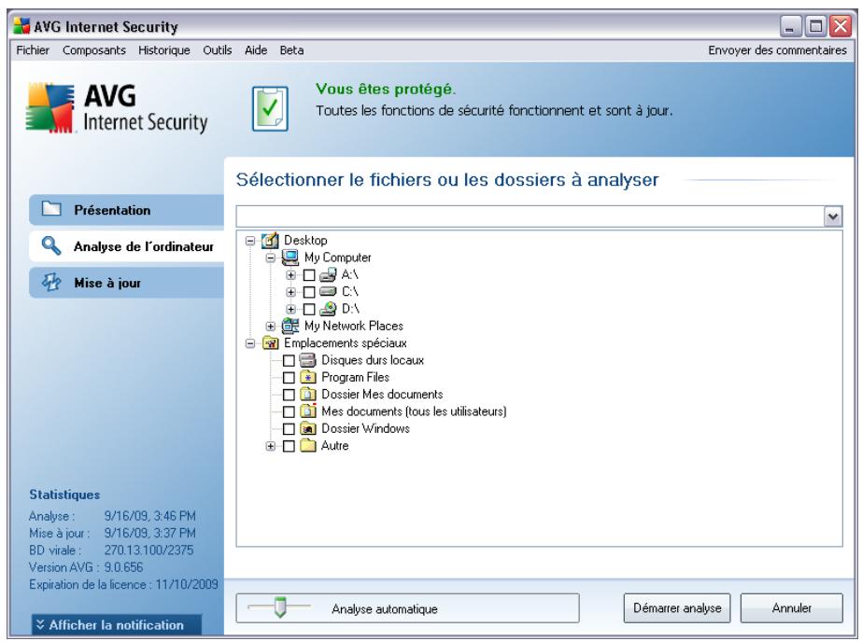This screenshot has width=862, height=641.
Task: Click the 'Version AVG : 9.0.656' statistic
Action: (x=86, y=567)
